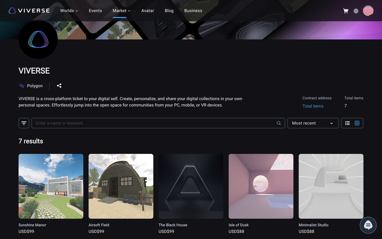Click the VIVERSE logo in header
Screen dimensions: 382x239
coord(29,11)
